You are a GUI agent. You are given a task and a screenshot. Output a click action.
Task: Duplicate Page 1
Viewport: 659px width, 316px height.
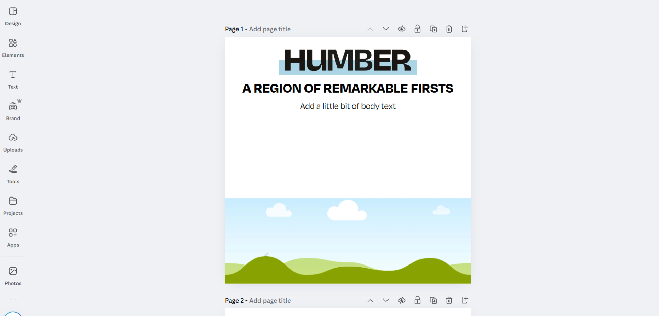(433, 29)
